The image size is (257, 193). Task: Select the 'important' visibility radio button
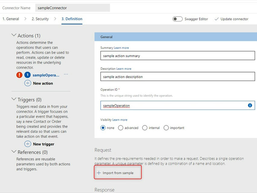[x=166, y=128]
